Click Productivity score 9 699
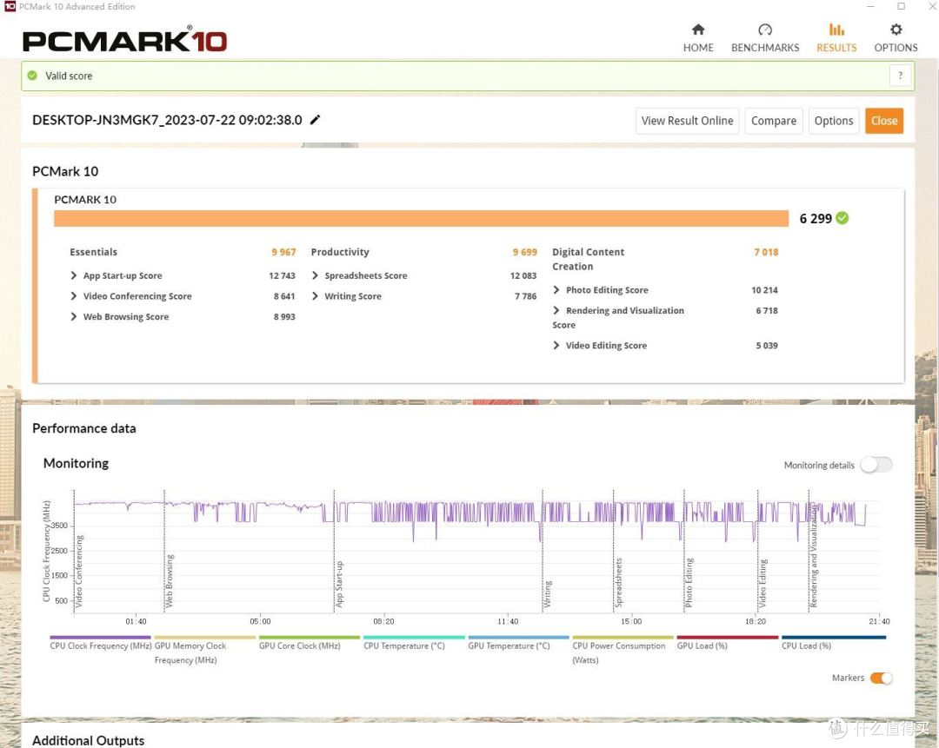This screenshot has height=748, width=939. 524,252
